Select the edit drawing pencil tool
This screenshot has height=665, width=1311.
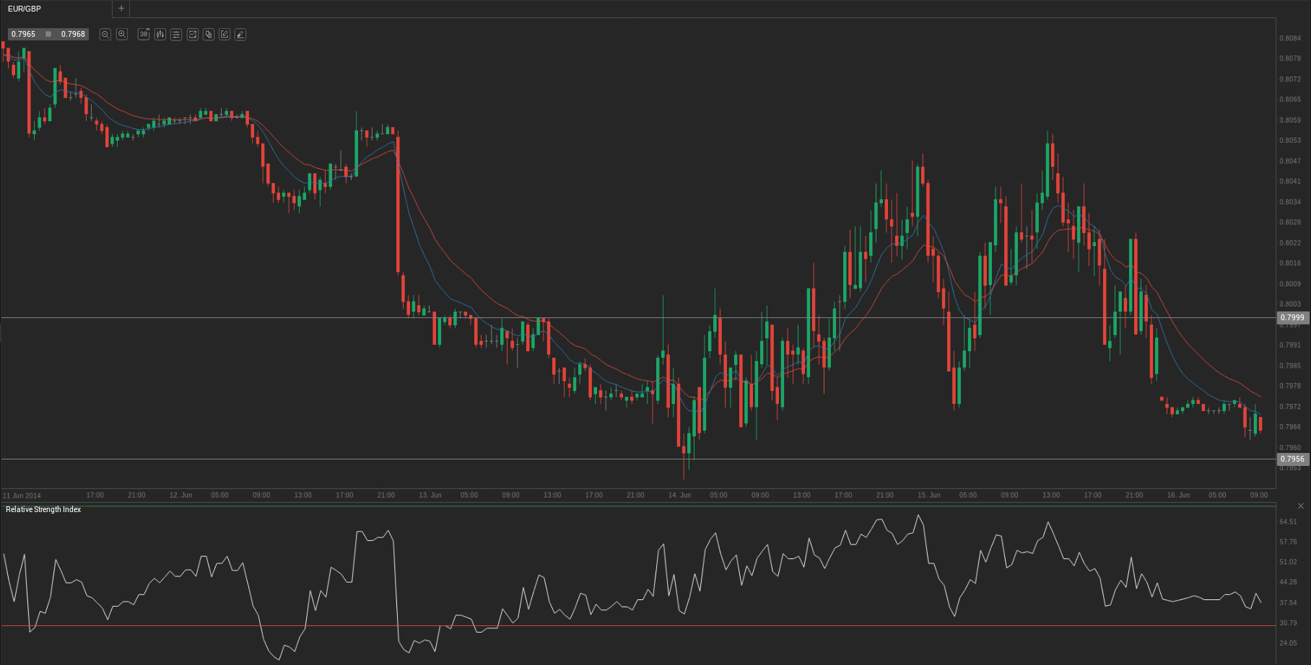point(225,35)
